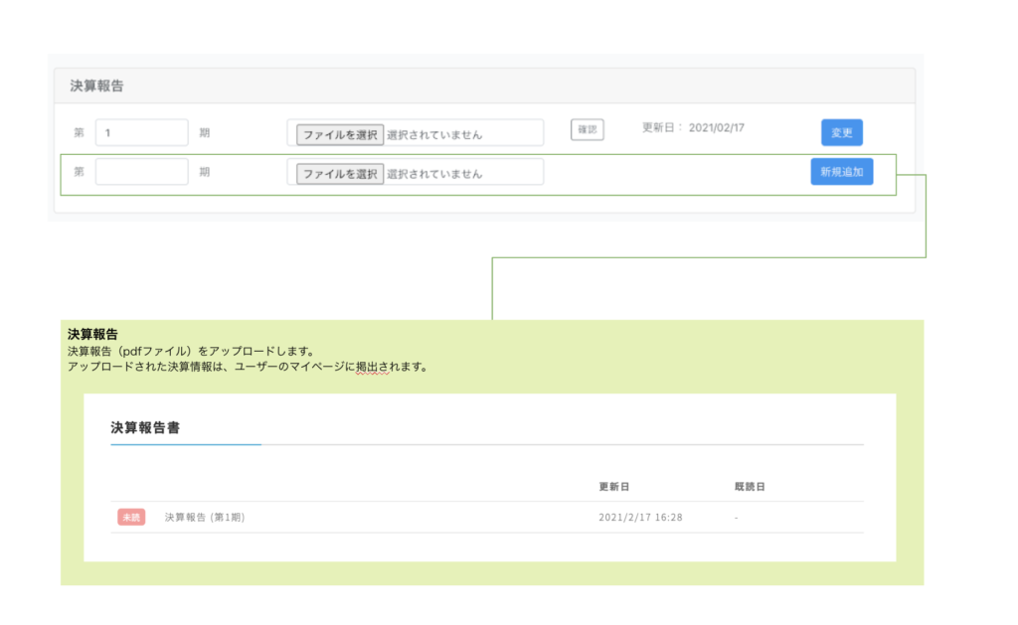
Task: Click the 決算報告書 section heading
Action: [x=145, y=427]
